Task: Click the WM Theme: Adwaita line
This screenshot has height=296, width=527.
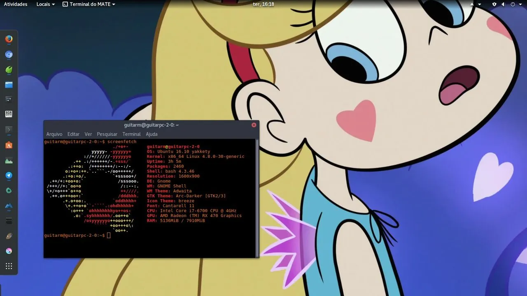Action: 169,191
